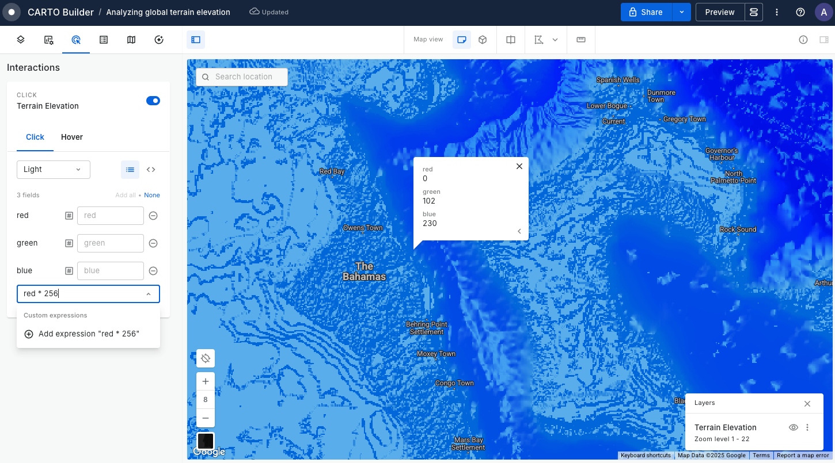
Task: Collapse the expression field dropdown chevron
Action: point(149,294)
